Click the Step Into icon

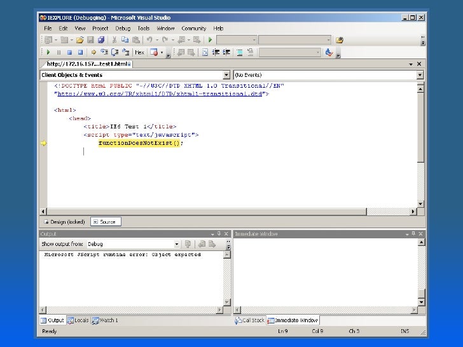click(104, 52)
